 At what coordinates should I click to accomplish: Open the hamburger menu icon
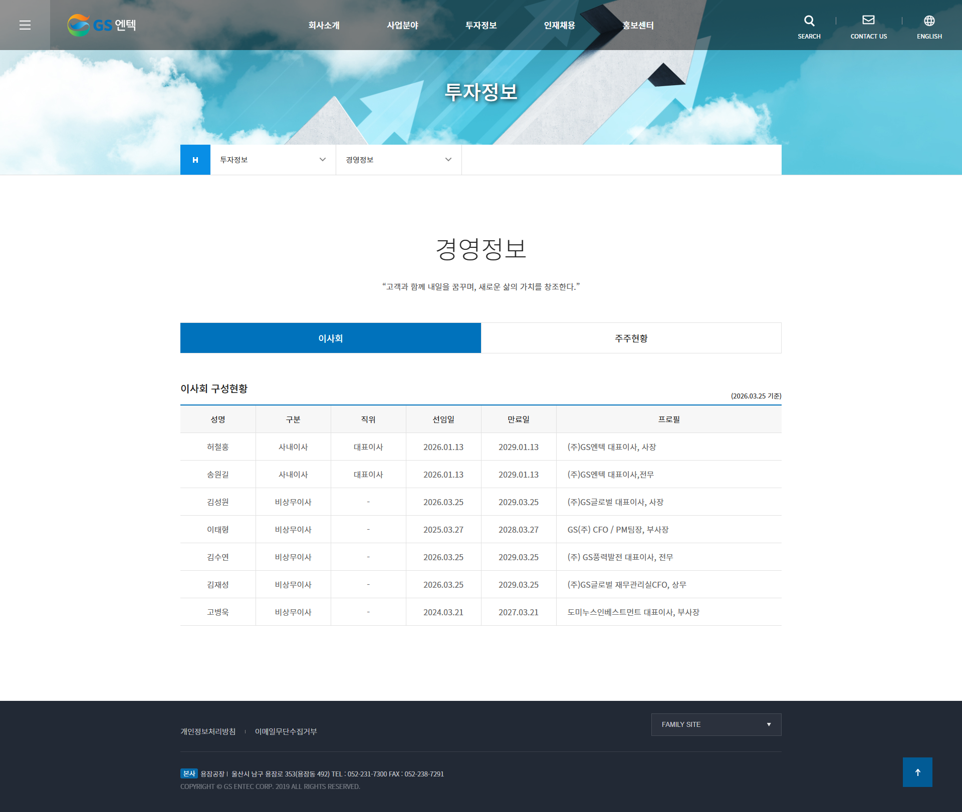coord(25,25)
